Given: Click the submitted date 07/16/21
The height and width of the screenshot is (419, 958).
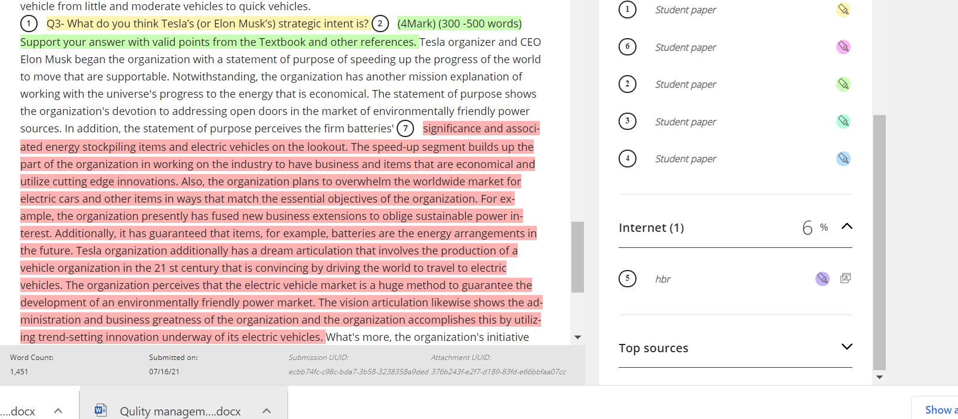Looking at the screenshot, I should pyautogui.click(x=164, y=371).
